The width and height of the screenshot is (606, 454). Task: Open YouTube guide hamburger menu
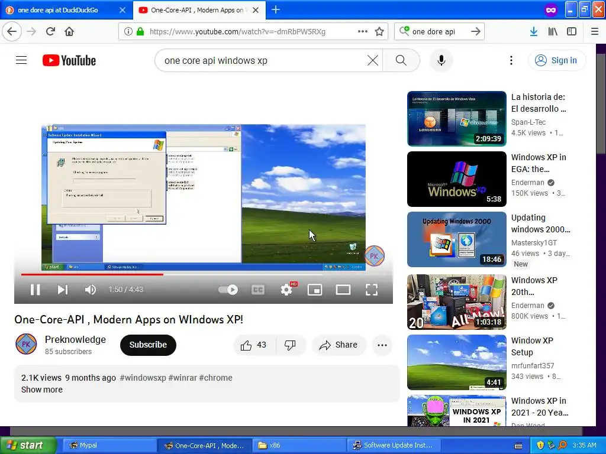tap(21, 60)
